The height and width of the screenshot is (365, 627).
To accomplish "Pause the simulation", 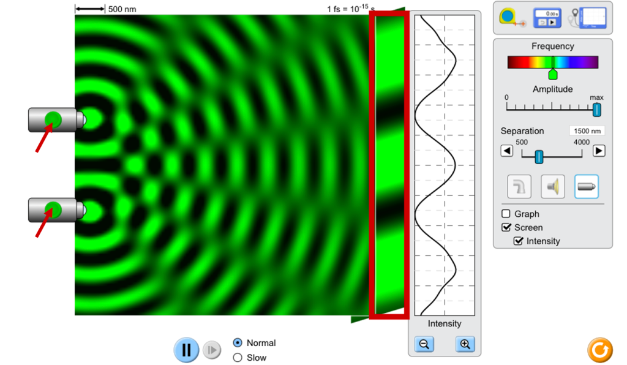I will 186,350.
